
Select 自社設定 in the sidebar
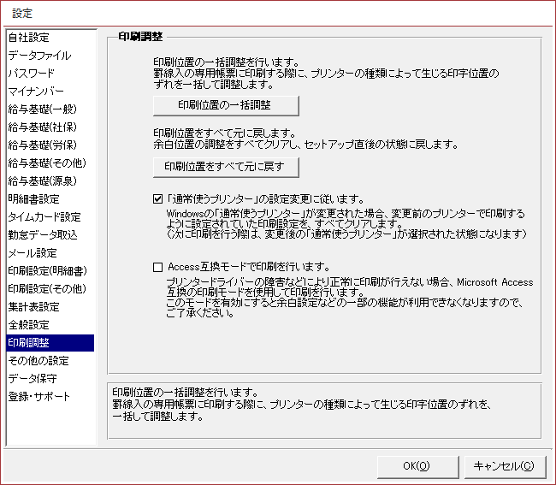pos(29,38)
